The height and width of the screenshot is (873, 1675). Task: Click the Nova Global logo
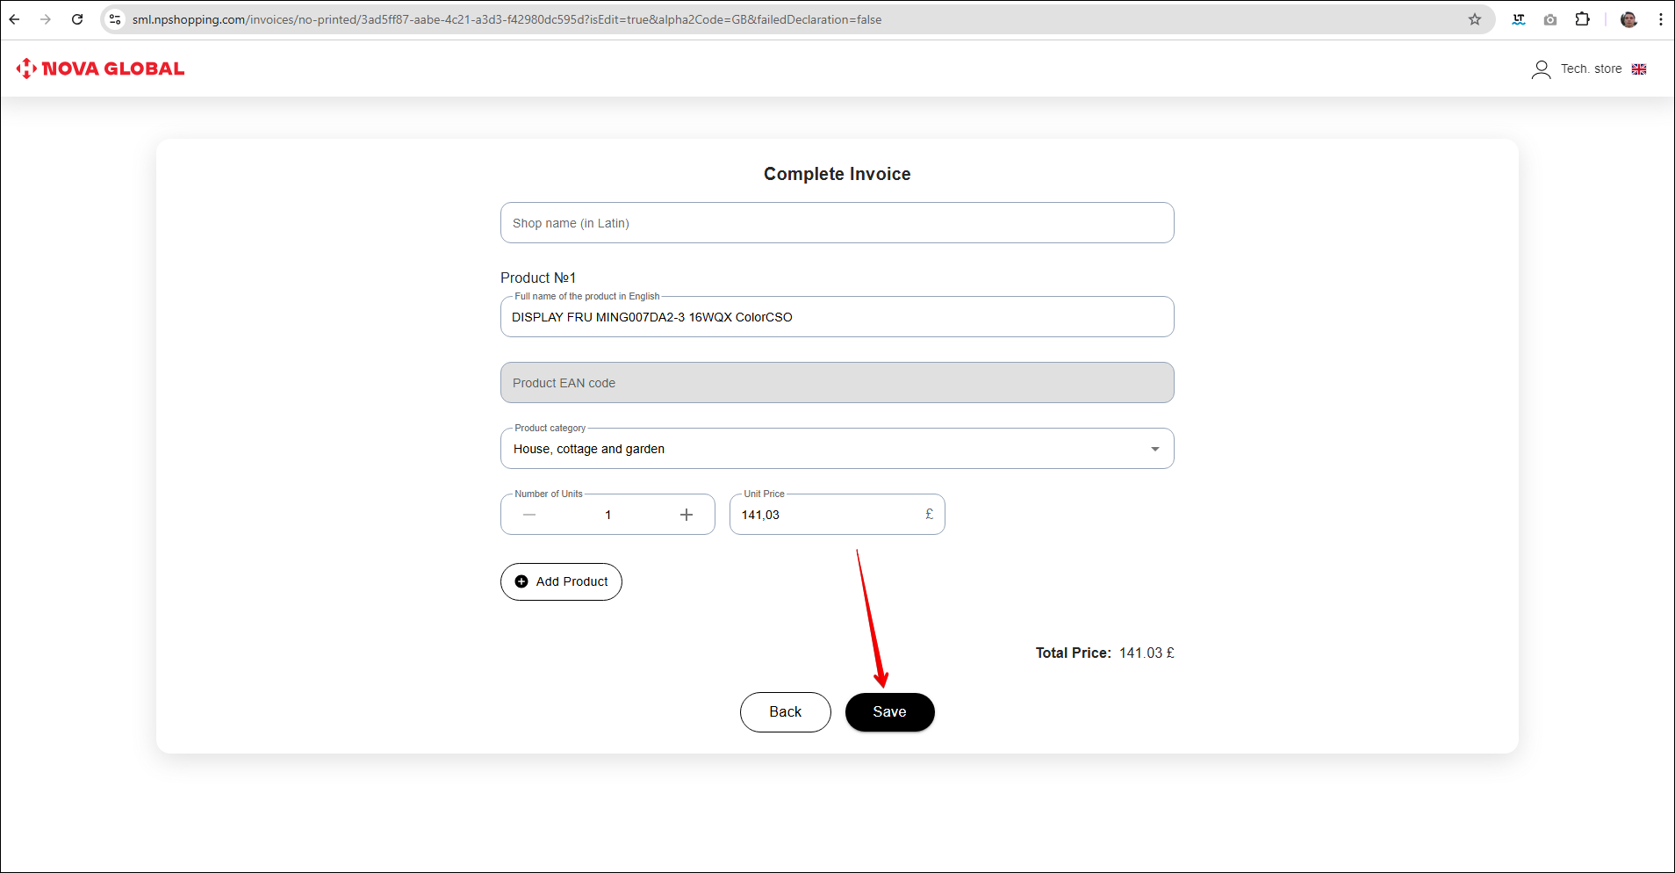pos(100,69)
